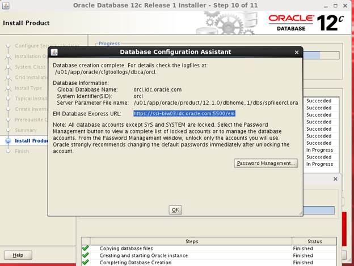
Task: Click the Finished status for Copying database files
Action: (303, 248)
